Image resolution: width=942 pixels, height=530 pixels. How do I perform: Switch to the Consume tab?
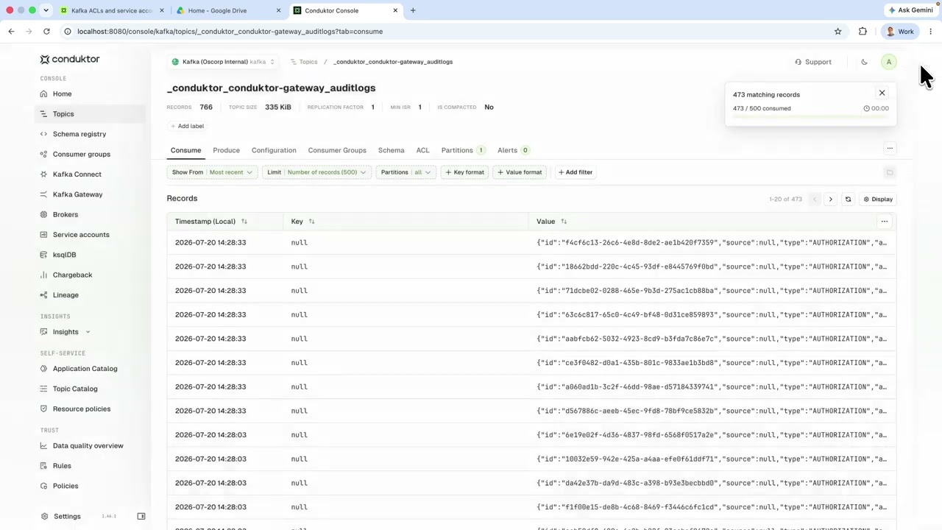(x=185, y=150)
